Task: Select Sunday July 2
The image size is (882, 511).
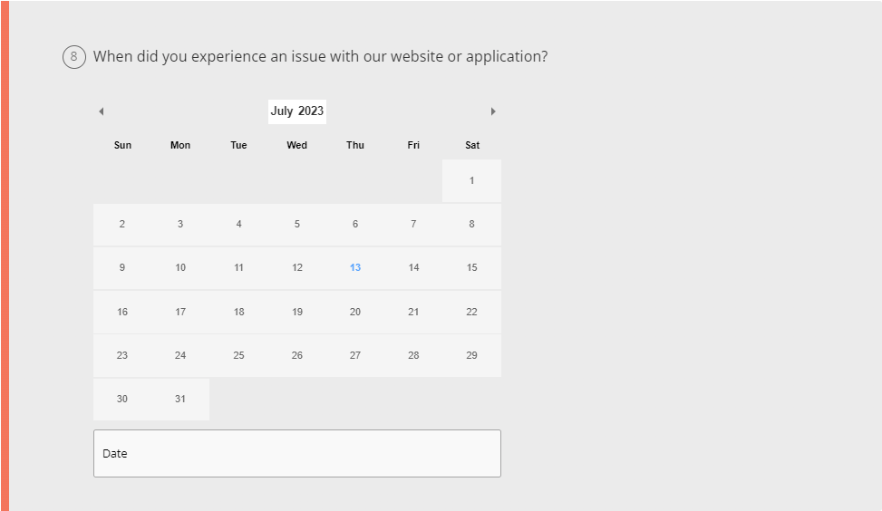Action: coord(122,225)
